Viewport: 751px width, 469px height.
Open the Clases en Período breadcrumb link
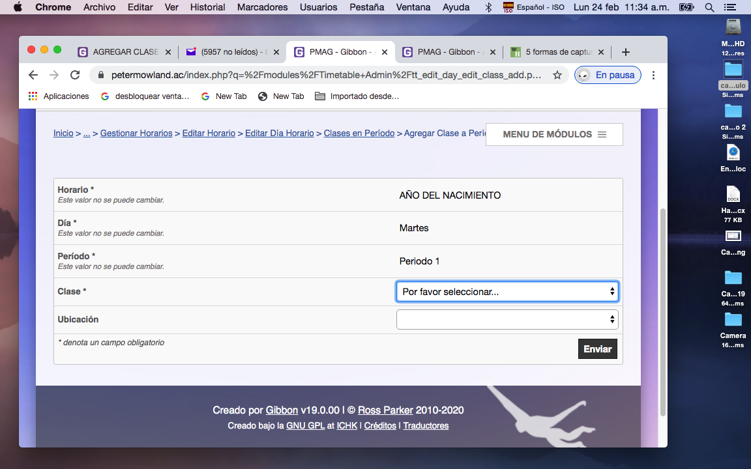(x=359, y=133)
